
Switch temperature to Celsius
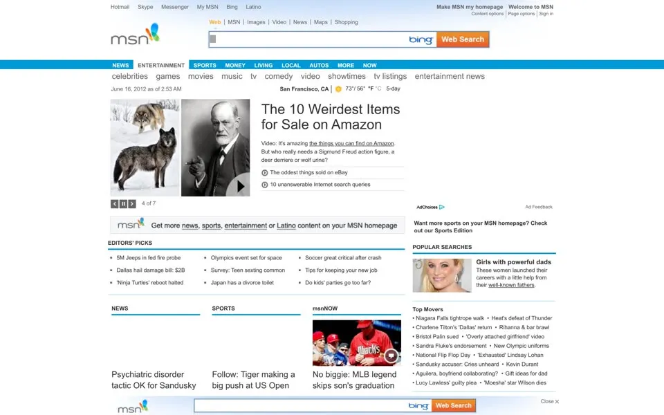[x=379, y=89]
